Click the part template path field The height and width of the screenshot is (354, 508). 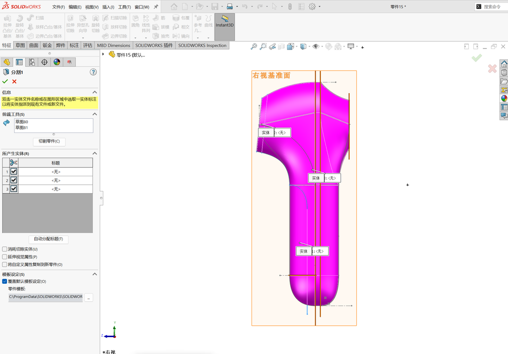pos(45,297)
